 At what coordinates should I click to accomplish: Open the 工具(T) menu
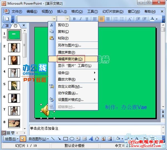(92, 11)
